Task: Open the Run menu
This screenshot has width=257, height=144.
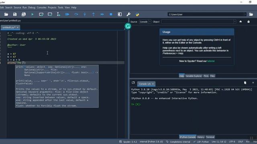Action: (x=24, y=8)
